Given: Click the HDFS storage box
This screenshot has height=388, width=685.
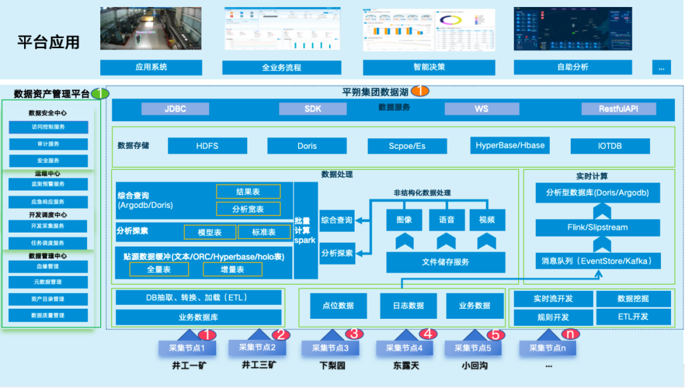Looking at the screenshot, I should point(207,146).
